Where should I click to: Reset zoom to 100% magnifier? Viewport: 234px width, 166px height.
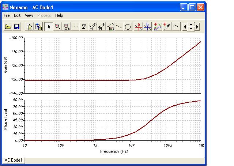click(x=67, y=27)
